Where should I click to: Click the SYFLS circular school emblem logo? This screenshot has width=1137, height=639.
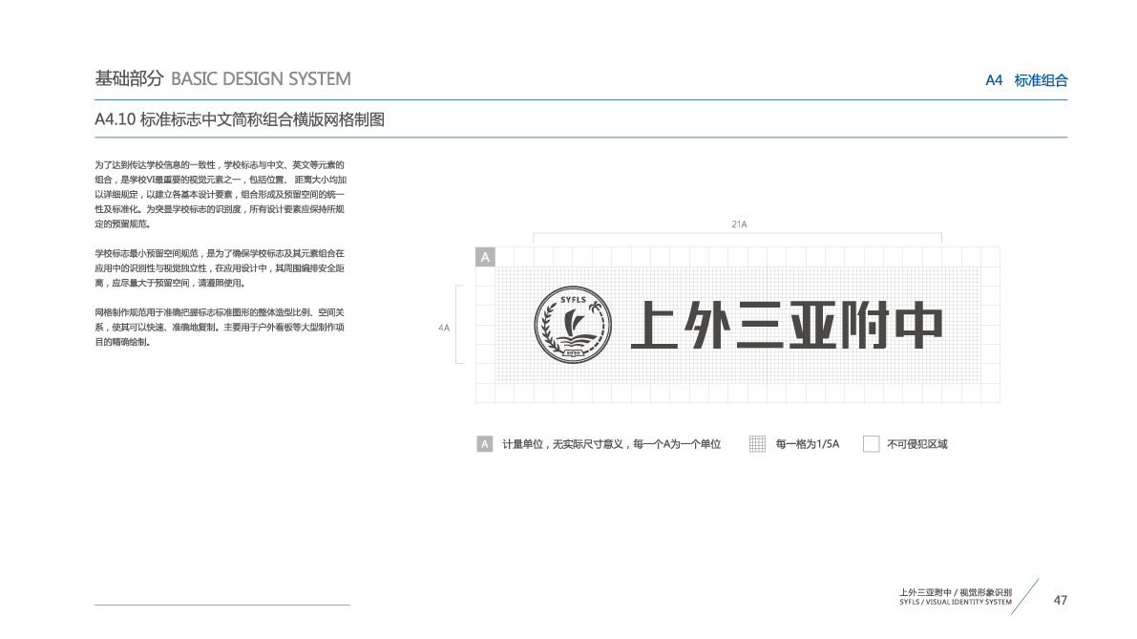click(x=573, y=324)
